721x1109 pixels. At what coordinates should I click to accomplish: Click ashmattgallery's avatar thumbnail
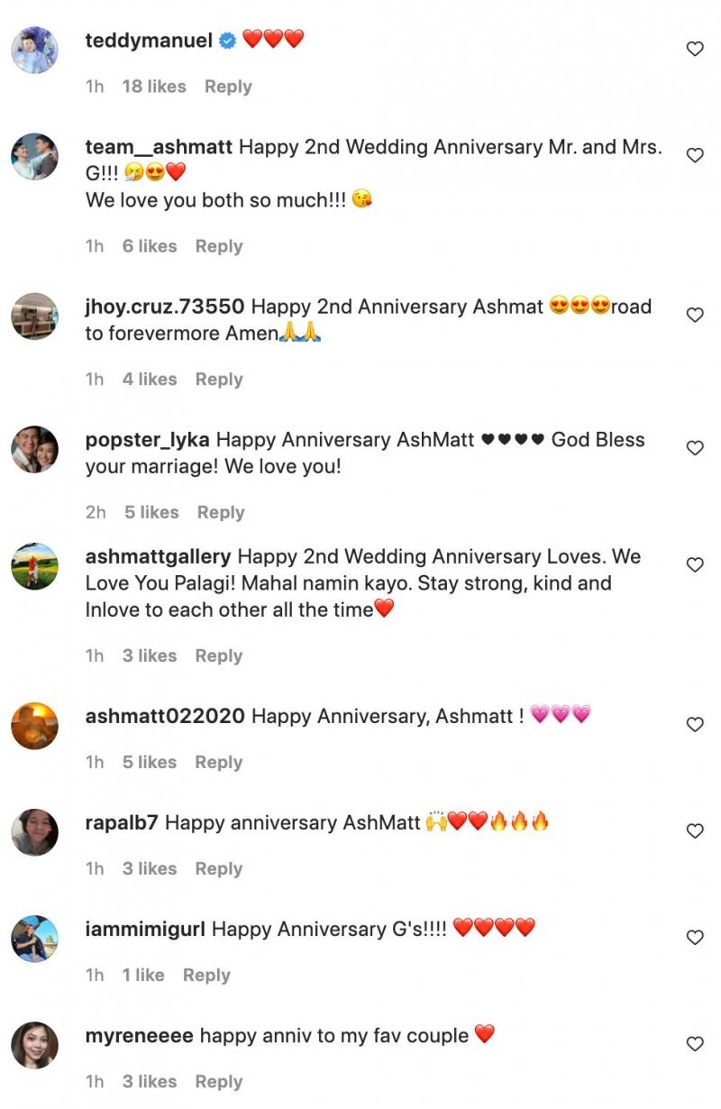pyautogui.click(x=34, y=565)
